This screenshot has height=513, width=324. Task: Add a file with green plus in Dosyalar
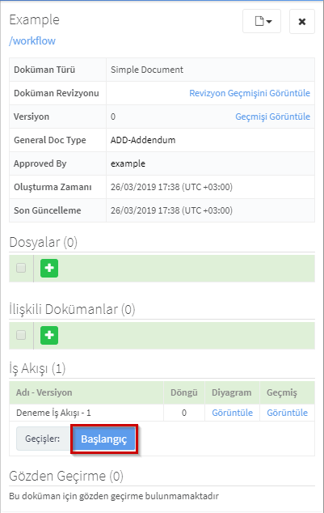pos(49,269)
